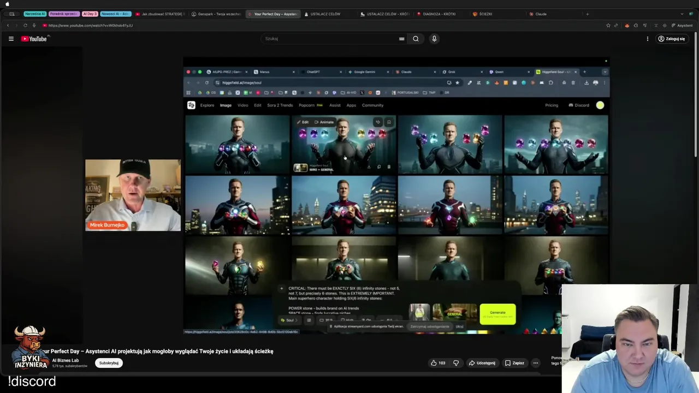699x393 pixels.
Task: Hide the streamyard sharing notice with Ukryj
Action: click(x=459, y=326)
